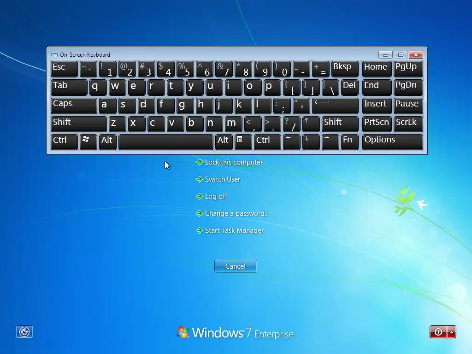Click the plus and equals key
This screenshot has height=354, width=472.
pyautogui.click(x=321, y=69)
